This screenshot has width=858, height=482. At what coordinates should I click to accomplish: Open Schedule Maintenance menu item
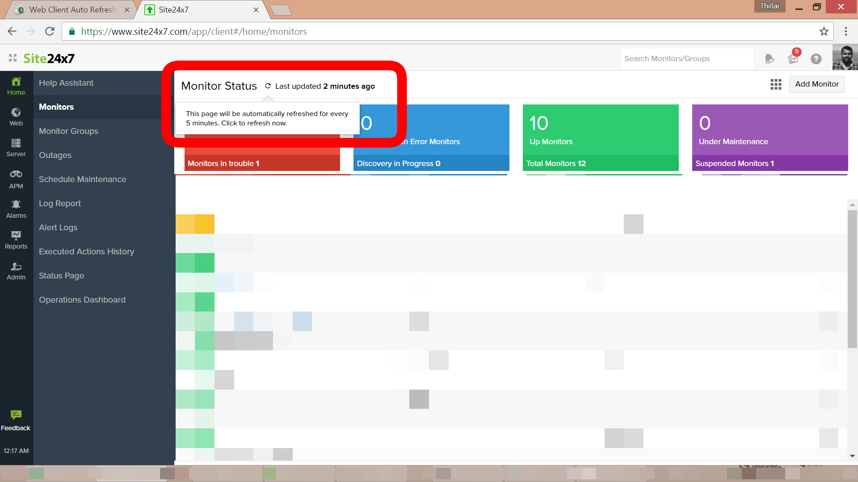click(x=82, y=179)
